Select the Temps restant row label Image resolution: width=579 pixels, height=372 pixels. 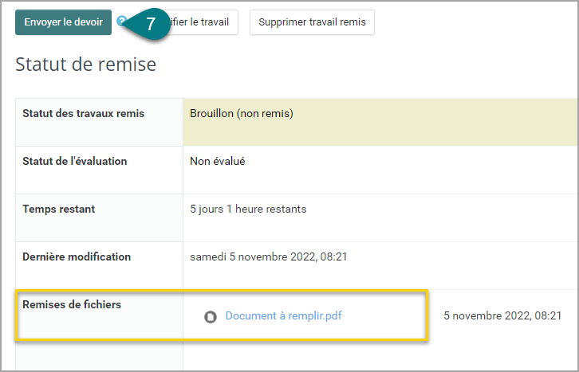coord(59,209)
